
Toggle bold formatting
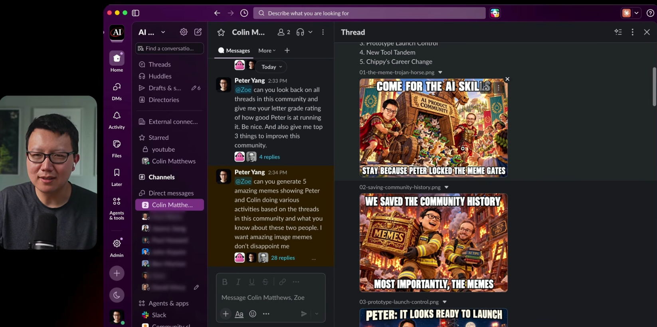click(x=225, y=282)
